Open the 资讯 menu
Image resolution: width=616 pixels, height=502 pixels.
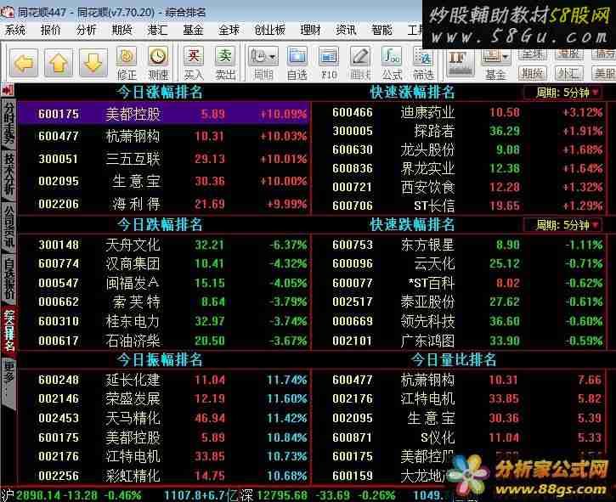click(346, 30)
